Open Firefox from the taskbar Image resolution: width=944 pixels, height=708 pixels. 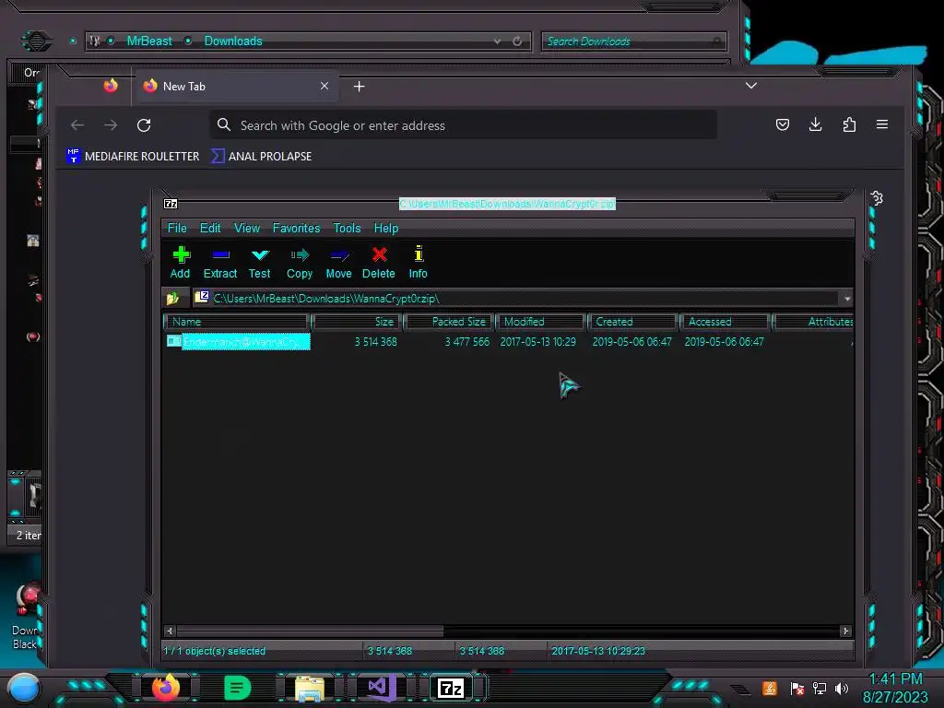click(166, 688)
